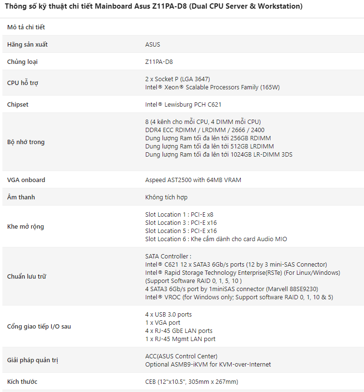The image size is (364, 392).
Task: Select the '2 x Socket P (LGA 3647)' text
Action: point(177,79)
